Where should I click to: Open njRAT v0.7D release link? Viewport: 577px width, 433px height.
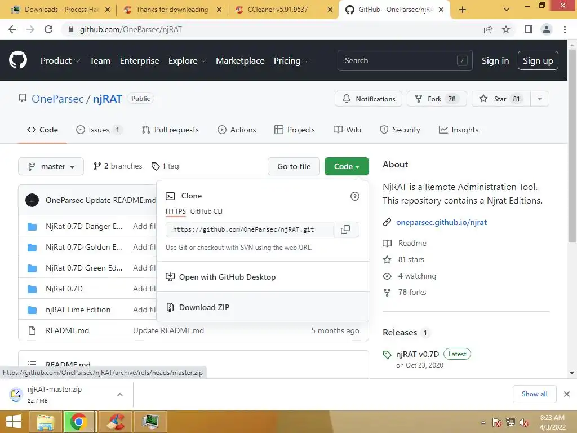click(x=418, y=354)
